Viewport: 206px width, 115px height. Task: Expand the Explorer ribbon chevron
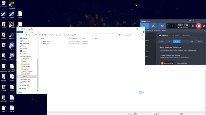click(x=141, y=32)
